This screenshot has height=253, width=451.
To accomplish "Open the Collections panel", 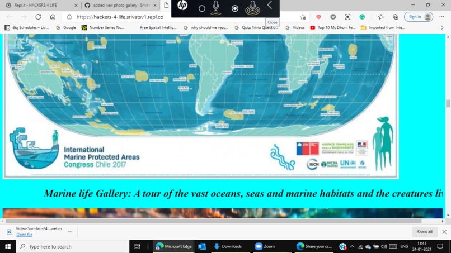I will point(396,17).
